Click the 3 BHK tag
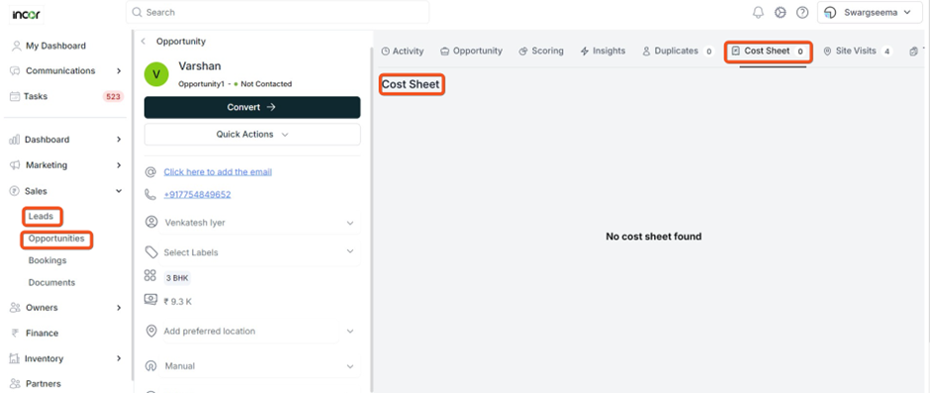Image resolution: width=930 pixels, height=393 pixels. (177, 278)
